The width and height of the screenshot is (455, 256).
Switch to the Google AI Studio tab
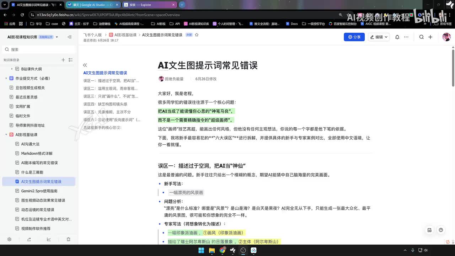[93, 5]
